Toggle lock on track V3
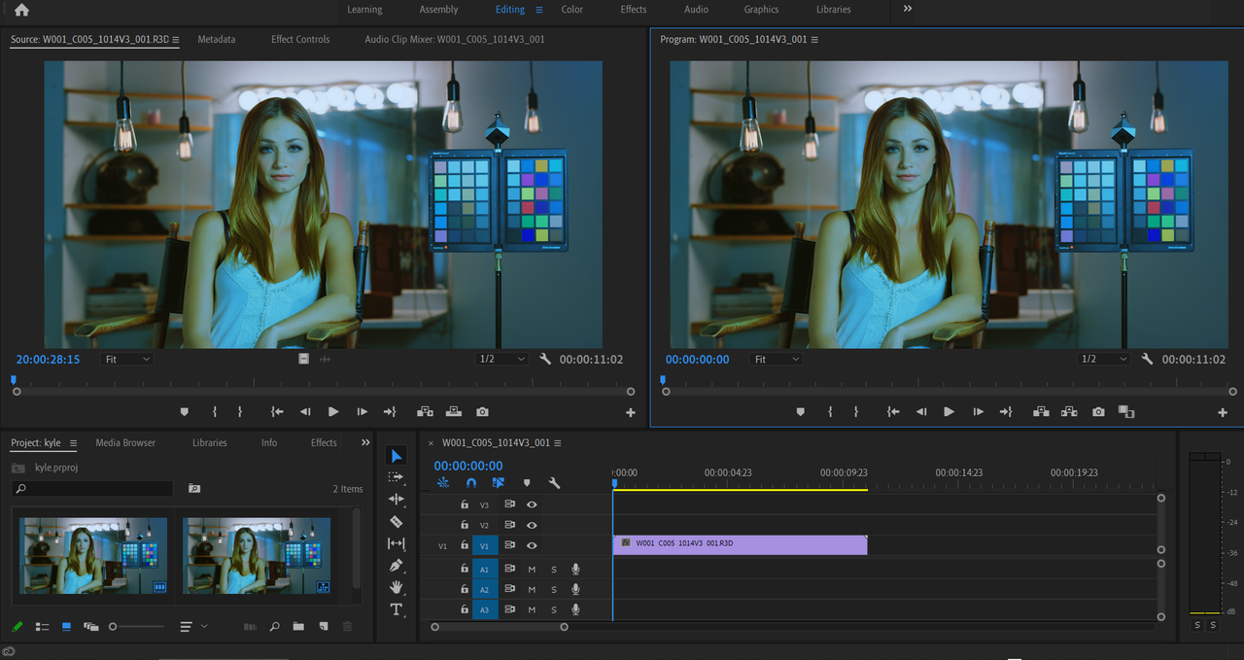Screen dimensions: 1244x660 click(465, 504)
